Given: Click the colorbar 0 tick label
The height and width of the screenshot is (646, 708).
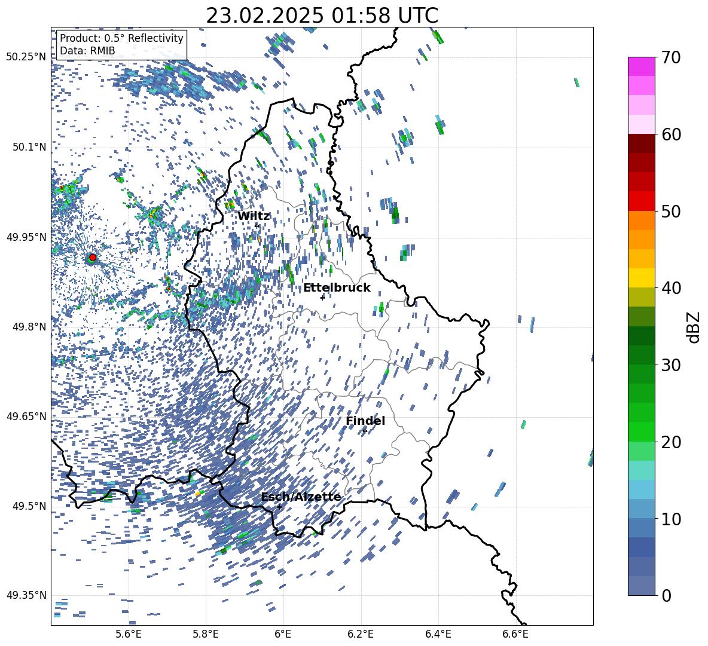Looking at the screenshot, I should point(666,595).
